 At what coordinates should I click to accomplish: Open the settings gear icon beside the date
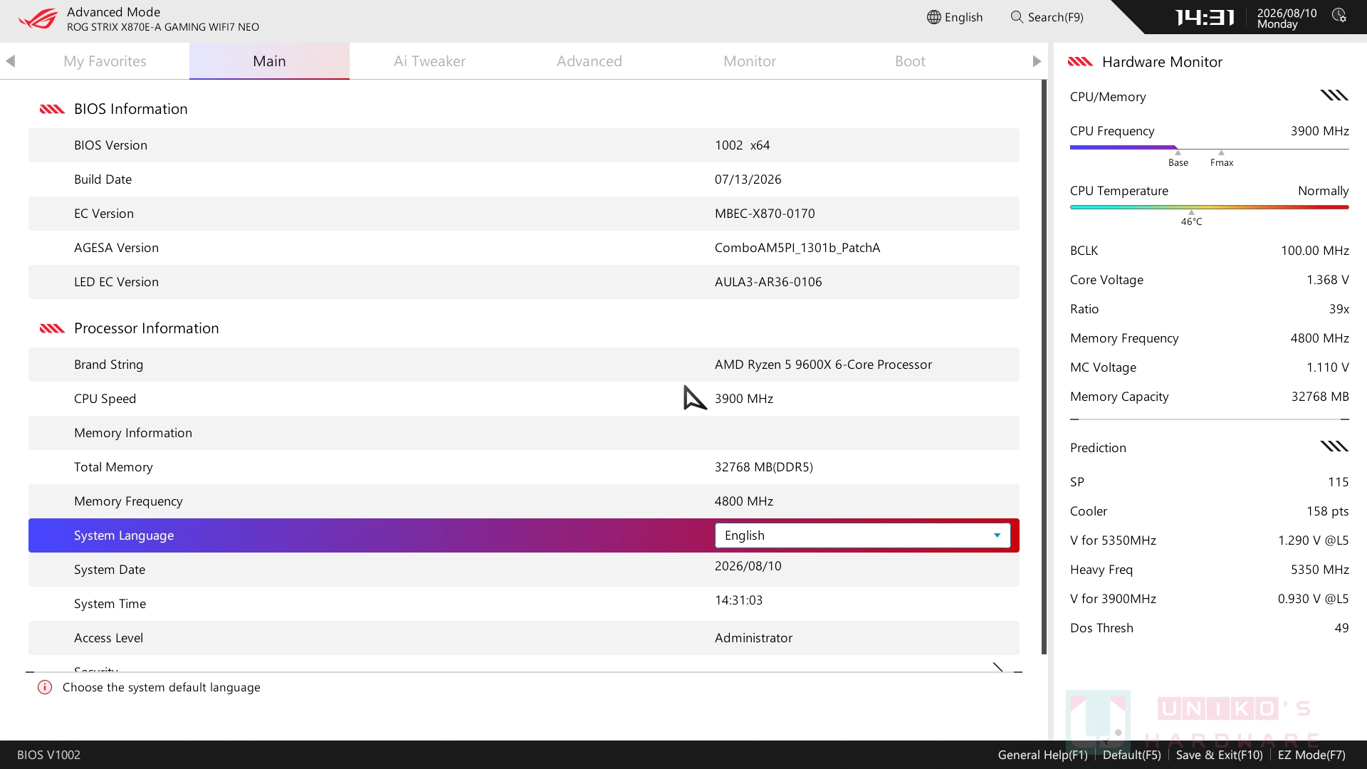(x=1339, y=16)
